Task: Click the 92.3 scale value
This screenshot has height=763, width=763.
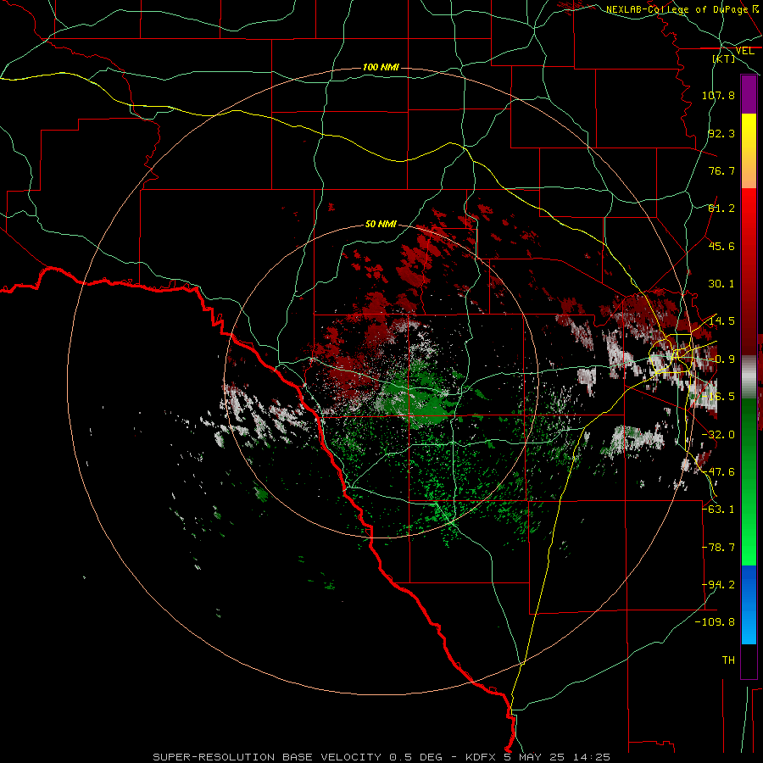Action: pyautogui.click(x=721, y=133)
